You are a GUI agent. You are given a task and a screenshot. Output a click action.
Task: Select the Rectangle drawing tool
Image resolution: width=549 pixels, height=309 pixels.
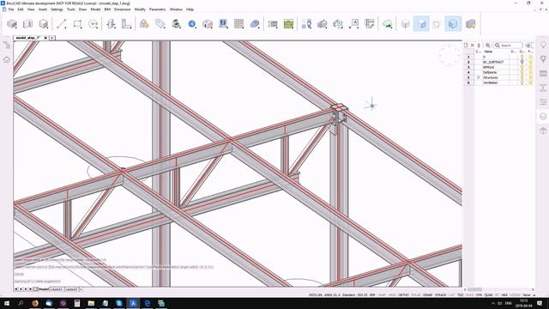[x=77, y=24]
